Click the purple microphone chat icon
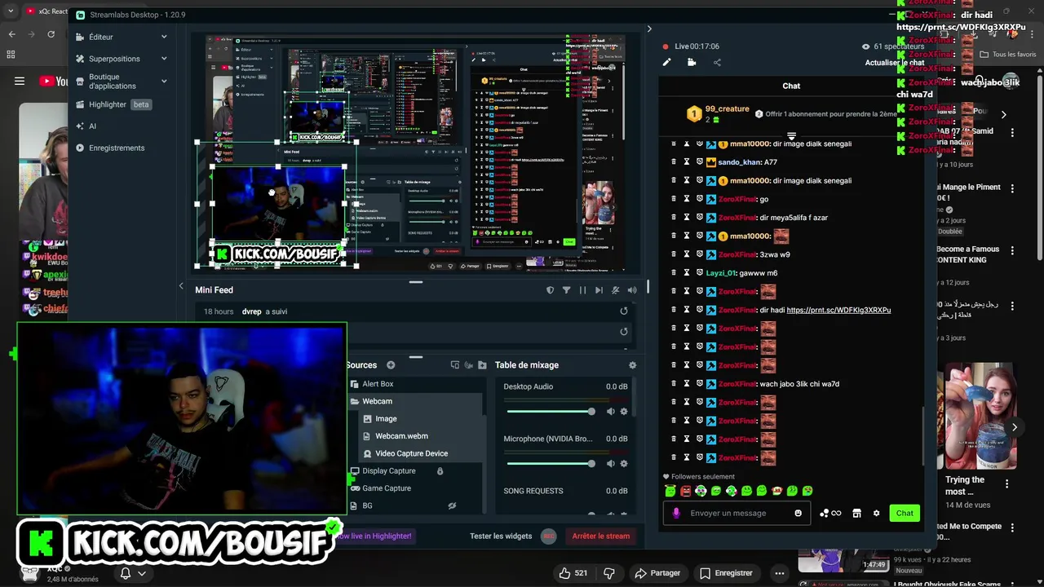1044x587 pixels. click(676, 513)
